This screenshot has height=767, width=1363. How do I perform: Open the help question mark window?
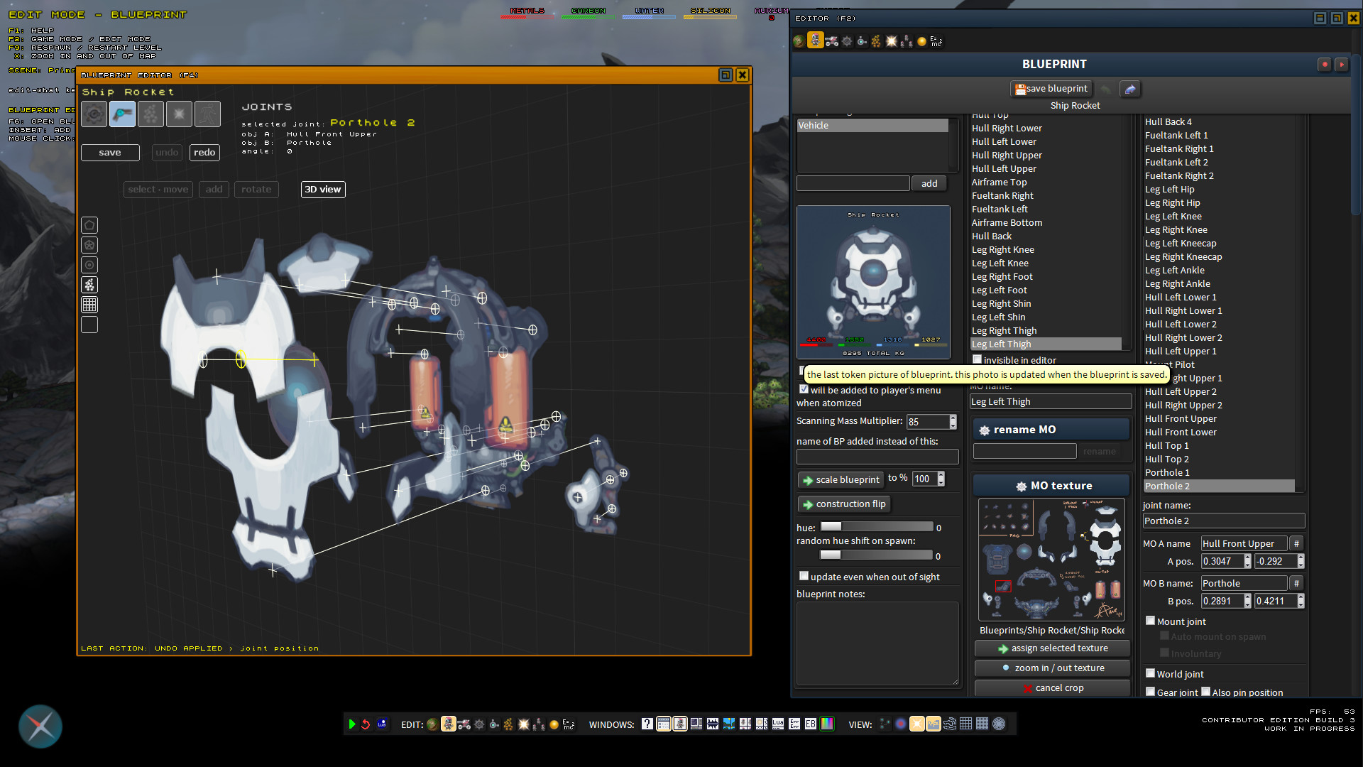tap(647, 724)
